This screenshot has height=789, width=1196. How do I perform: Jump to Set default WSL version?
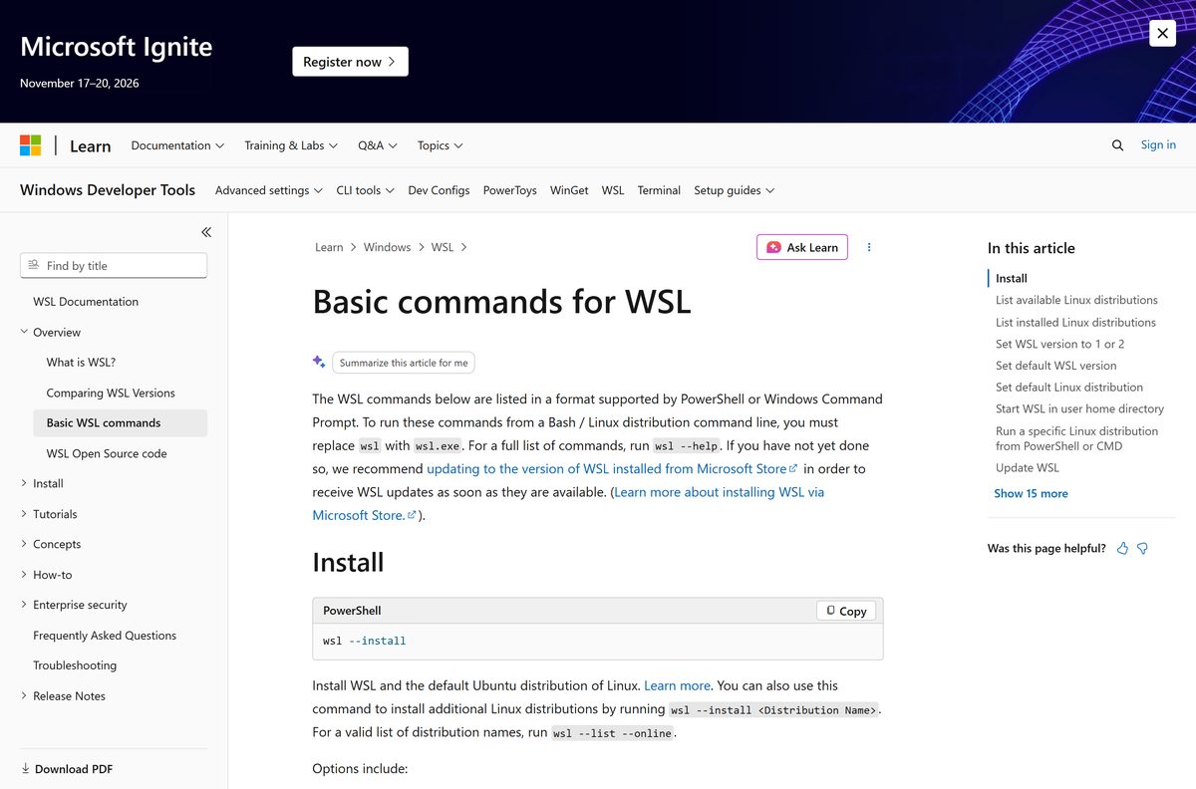[1056, 366]
